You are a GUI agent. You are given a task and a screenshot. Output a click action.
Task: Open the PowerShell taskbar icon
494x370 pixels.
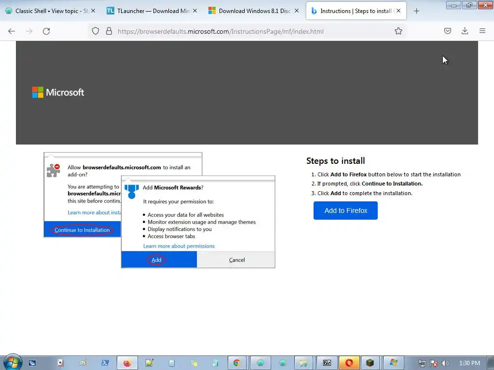tap(105, 363)
